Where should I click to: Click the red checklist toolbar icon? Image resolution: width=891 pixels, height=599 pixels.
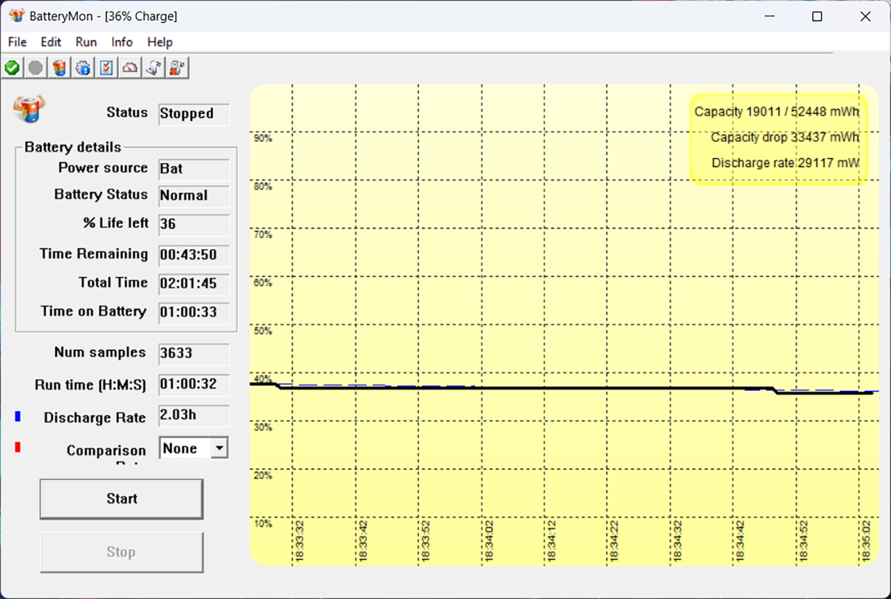point(106,67)
